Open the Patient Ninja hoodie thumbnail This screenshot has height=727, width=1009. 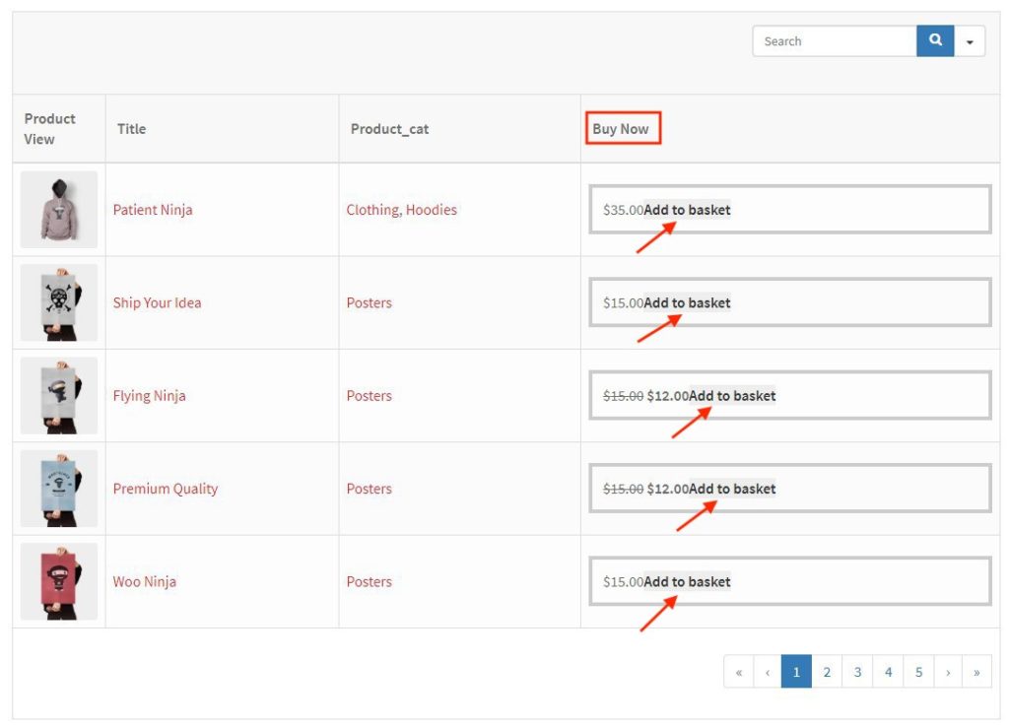(x=59, y=210)
